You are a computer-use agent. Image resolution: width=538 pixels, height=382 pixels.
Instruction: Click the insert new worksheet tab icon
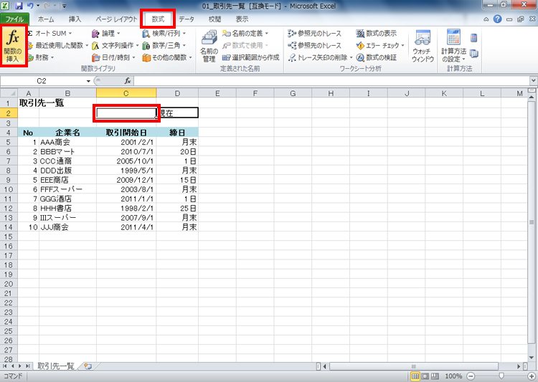click(88, 366)
